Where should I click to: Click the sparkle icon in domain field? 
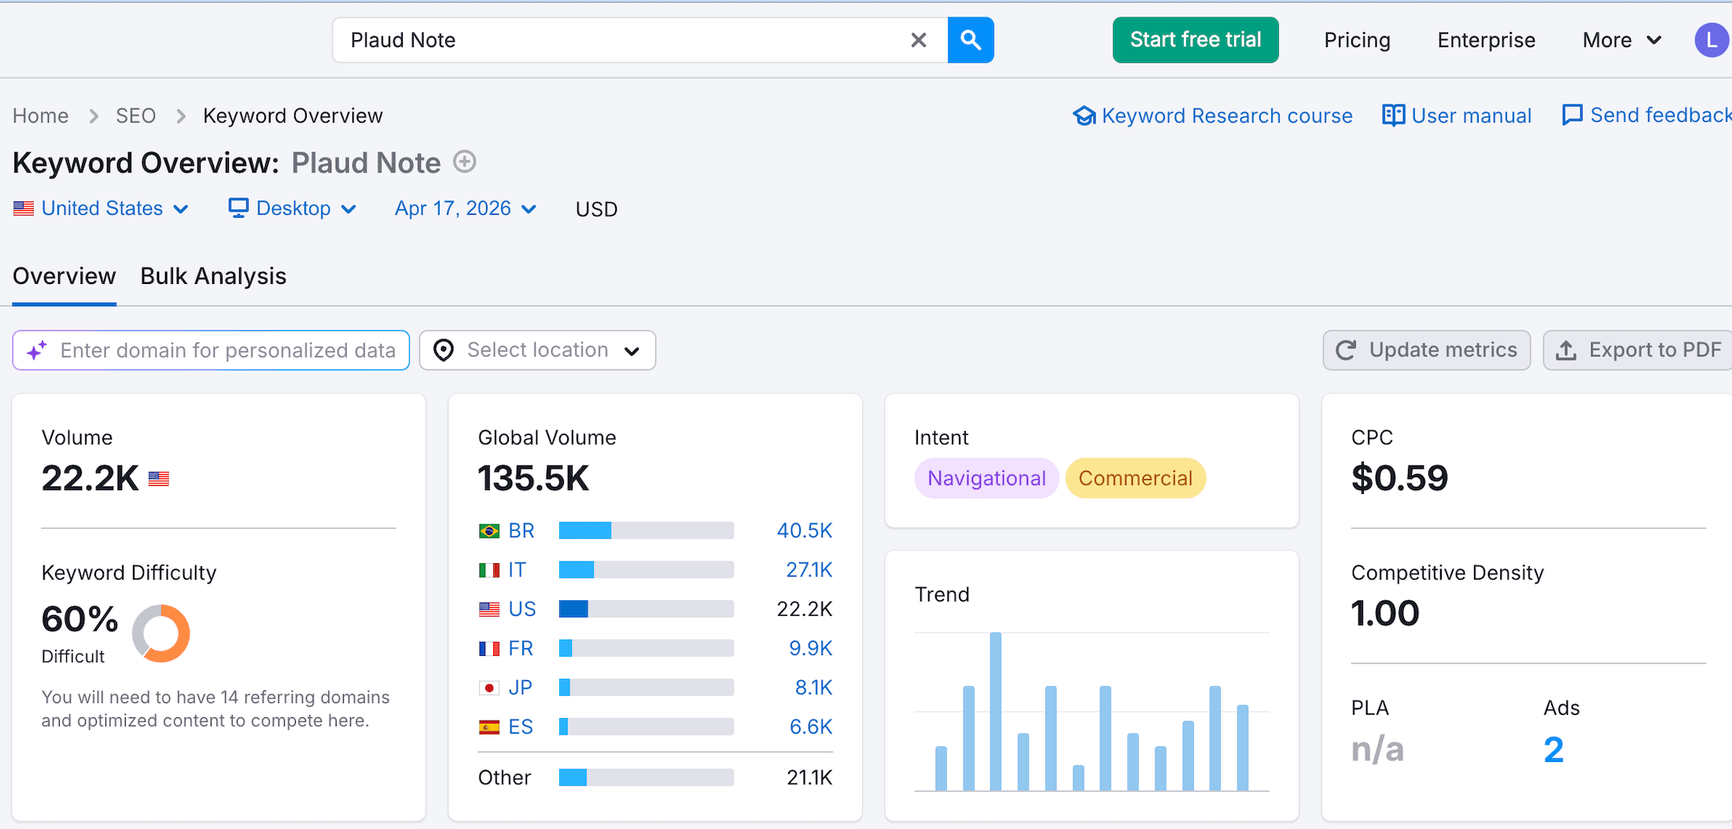coord(36,350)
